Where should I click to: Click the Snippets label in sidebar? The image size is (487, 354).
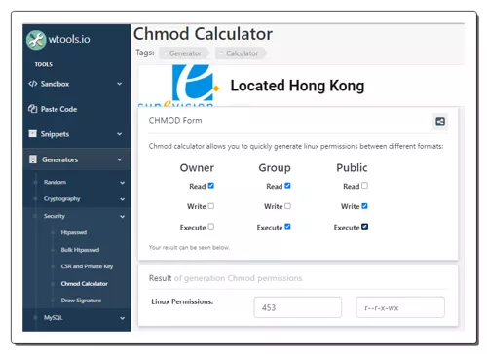click(55, 134)
